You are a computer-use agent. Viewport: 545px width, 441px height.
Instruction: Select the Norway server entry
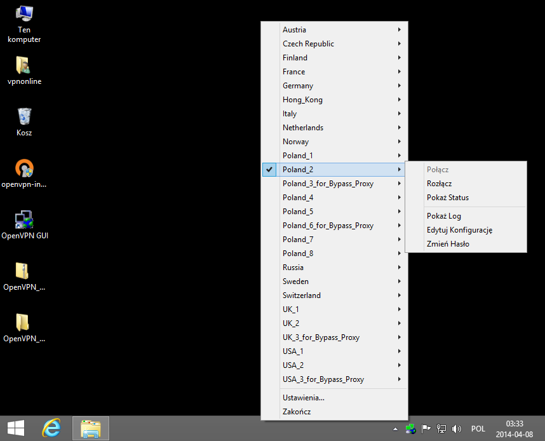tap(333, 142)
